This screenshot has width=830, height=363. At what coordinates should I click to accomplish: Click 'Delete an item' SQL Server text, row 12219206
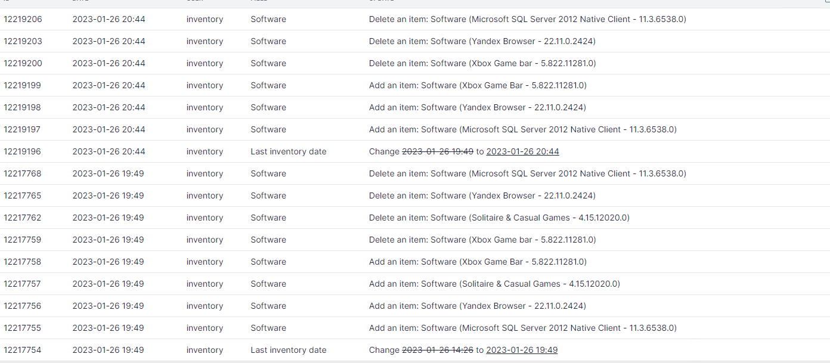point(528,19)
